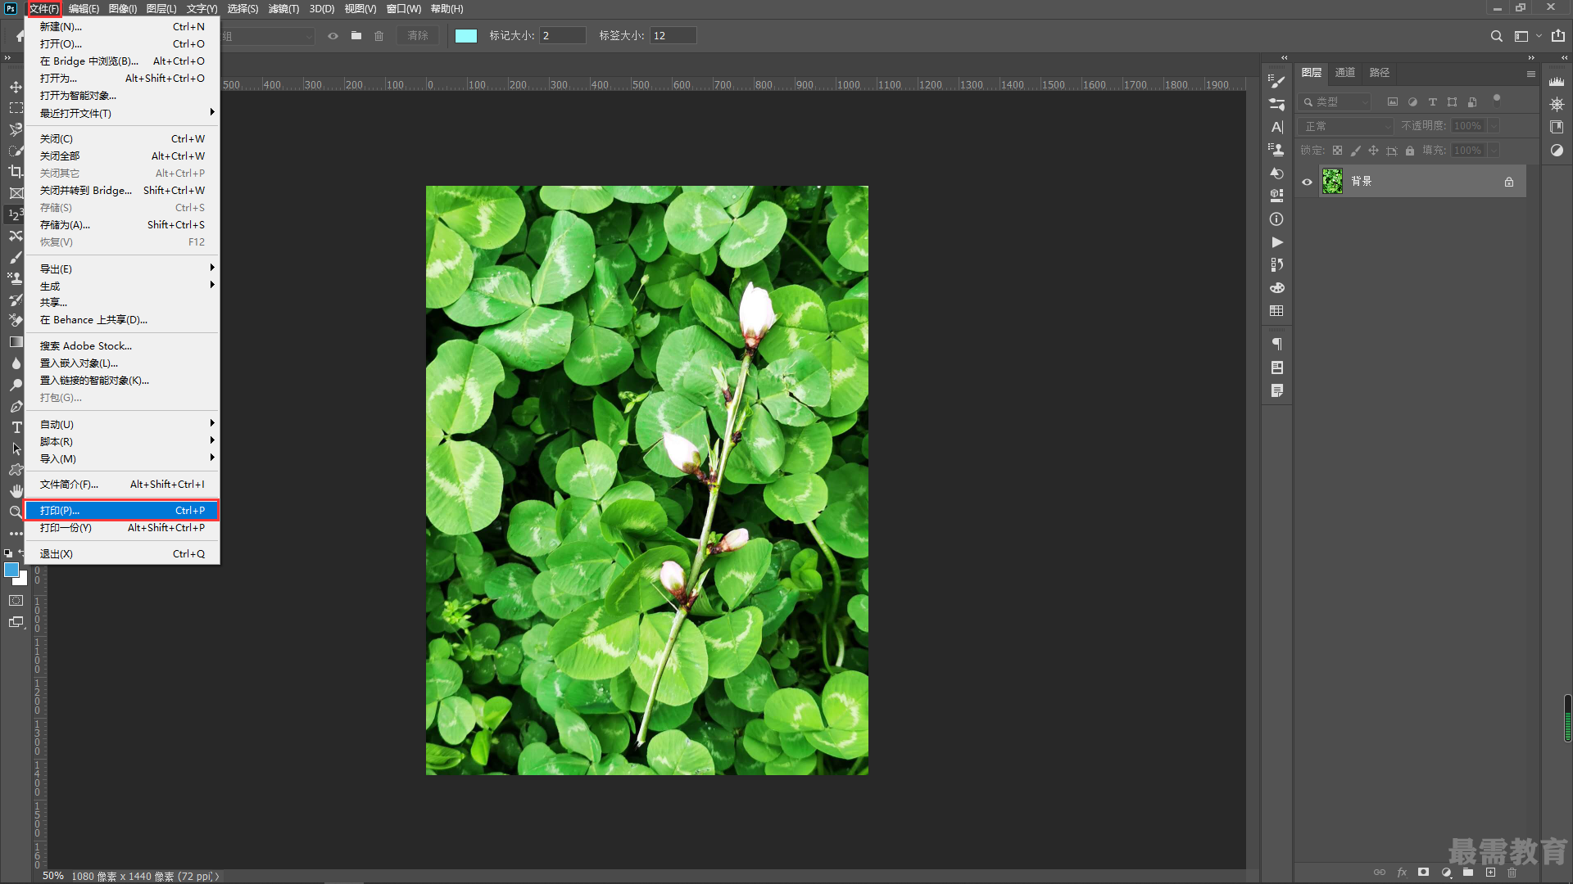Expand the 导出 submenu
The height and width of the screenshot is (884, 1573).
(x=123, y=268)
